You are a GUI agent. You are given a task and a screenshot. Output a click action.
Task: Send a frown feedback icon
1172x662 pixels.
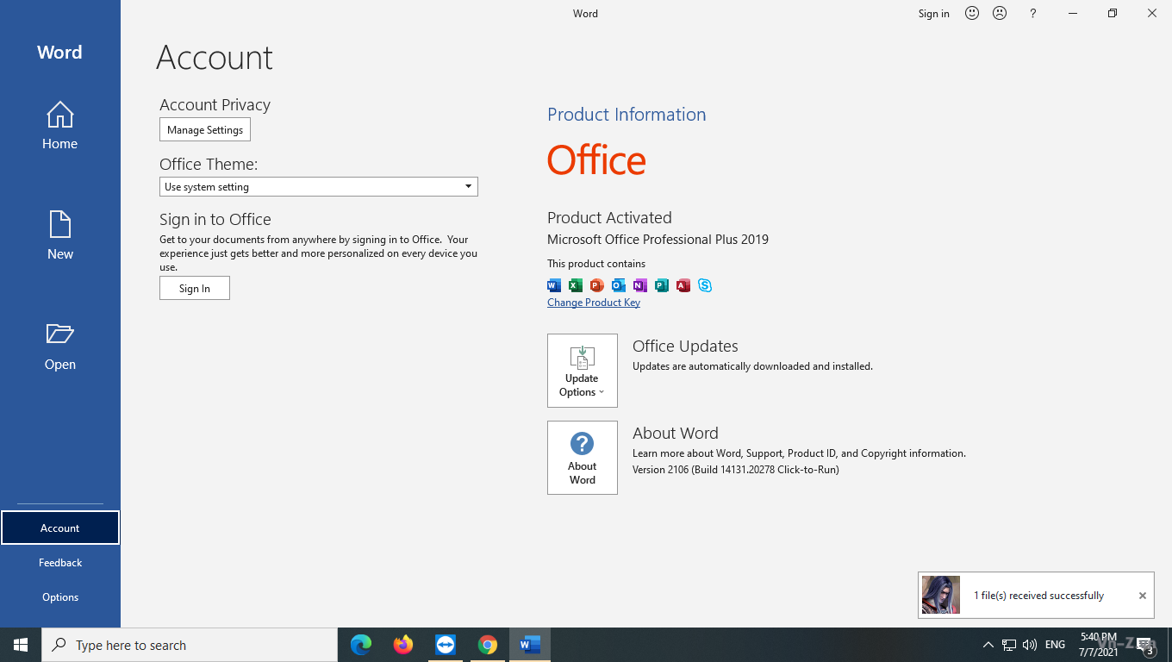(x=1000, y=13)
